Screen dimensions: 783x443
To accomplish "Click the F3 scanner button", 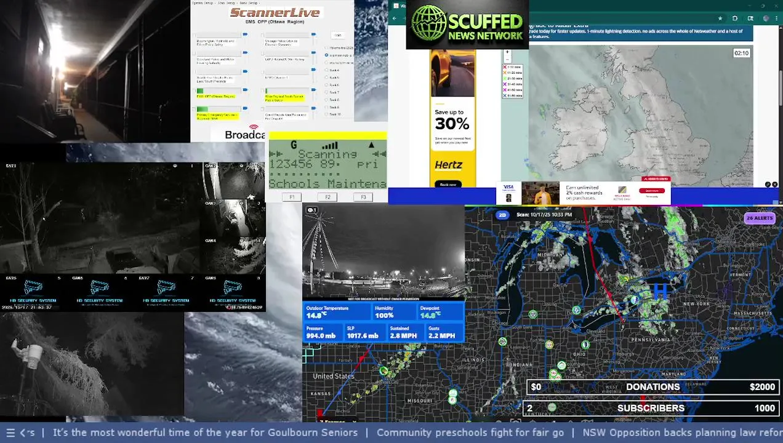I will pyautogui.click(x=363, y=197).
